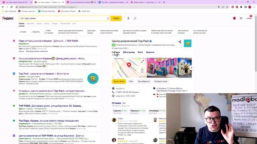The height and width of the screenshot is (144, 257).
Task: Open Top Park ВКонтакте search result
Action: [x=44, y=74]
